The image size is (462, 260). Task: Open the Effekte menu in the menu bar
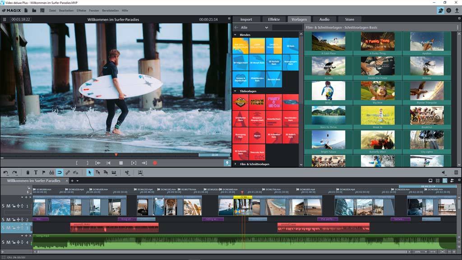(x=81, y=11)
